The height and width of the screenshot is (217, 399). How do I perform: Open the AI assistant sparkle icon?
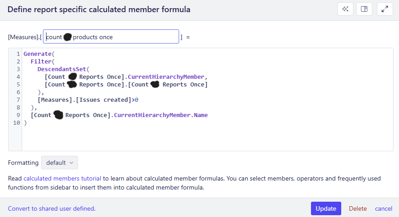point(345,9)
